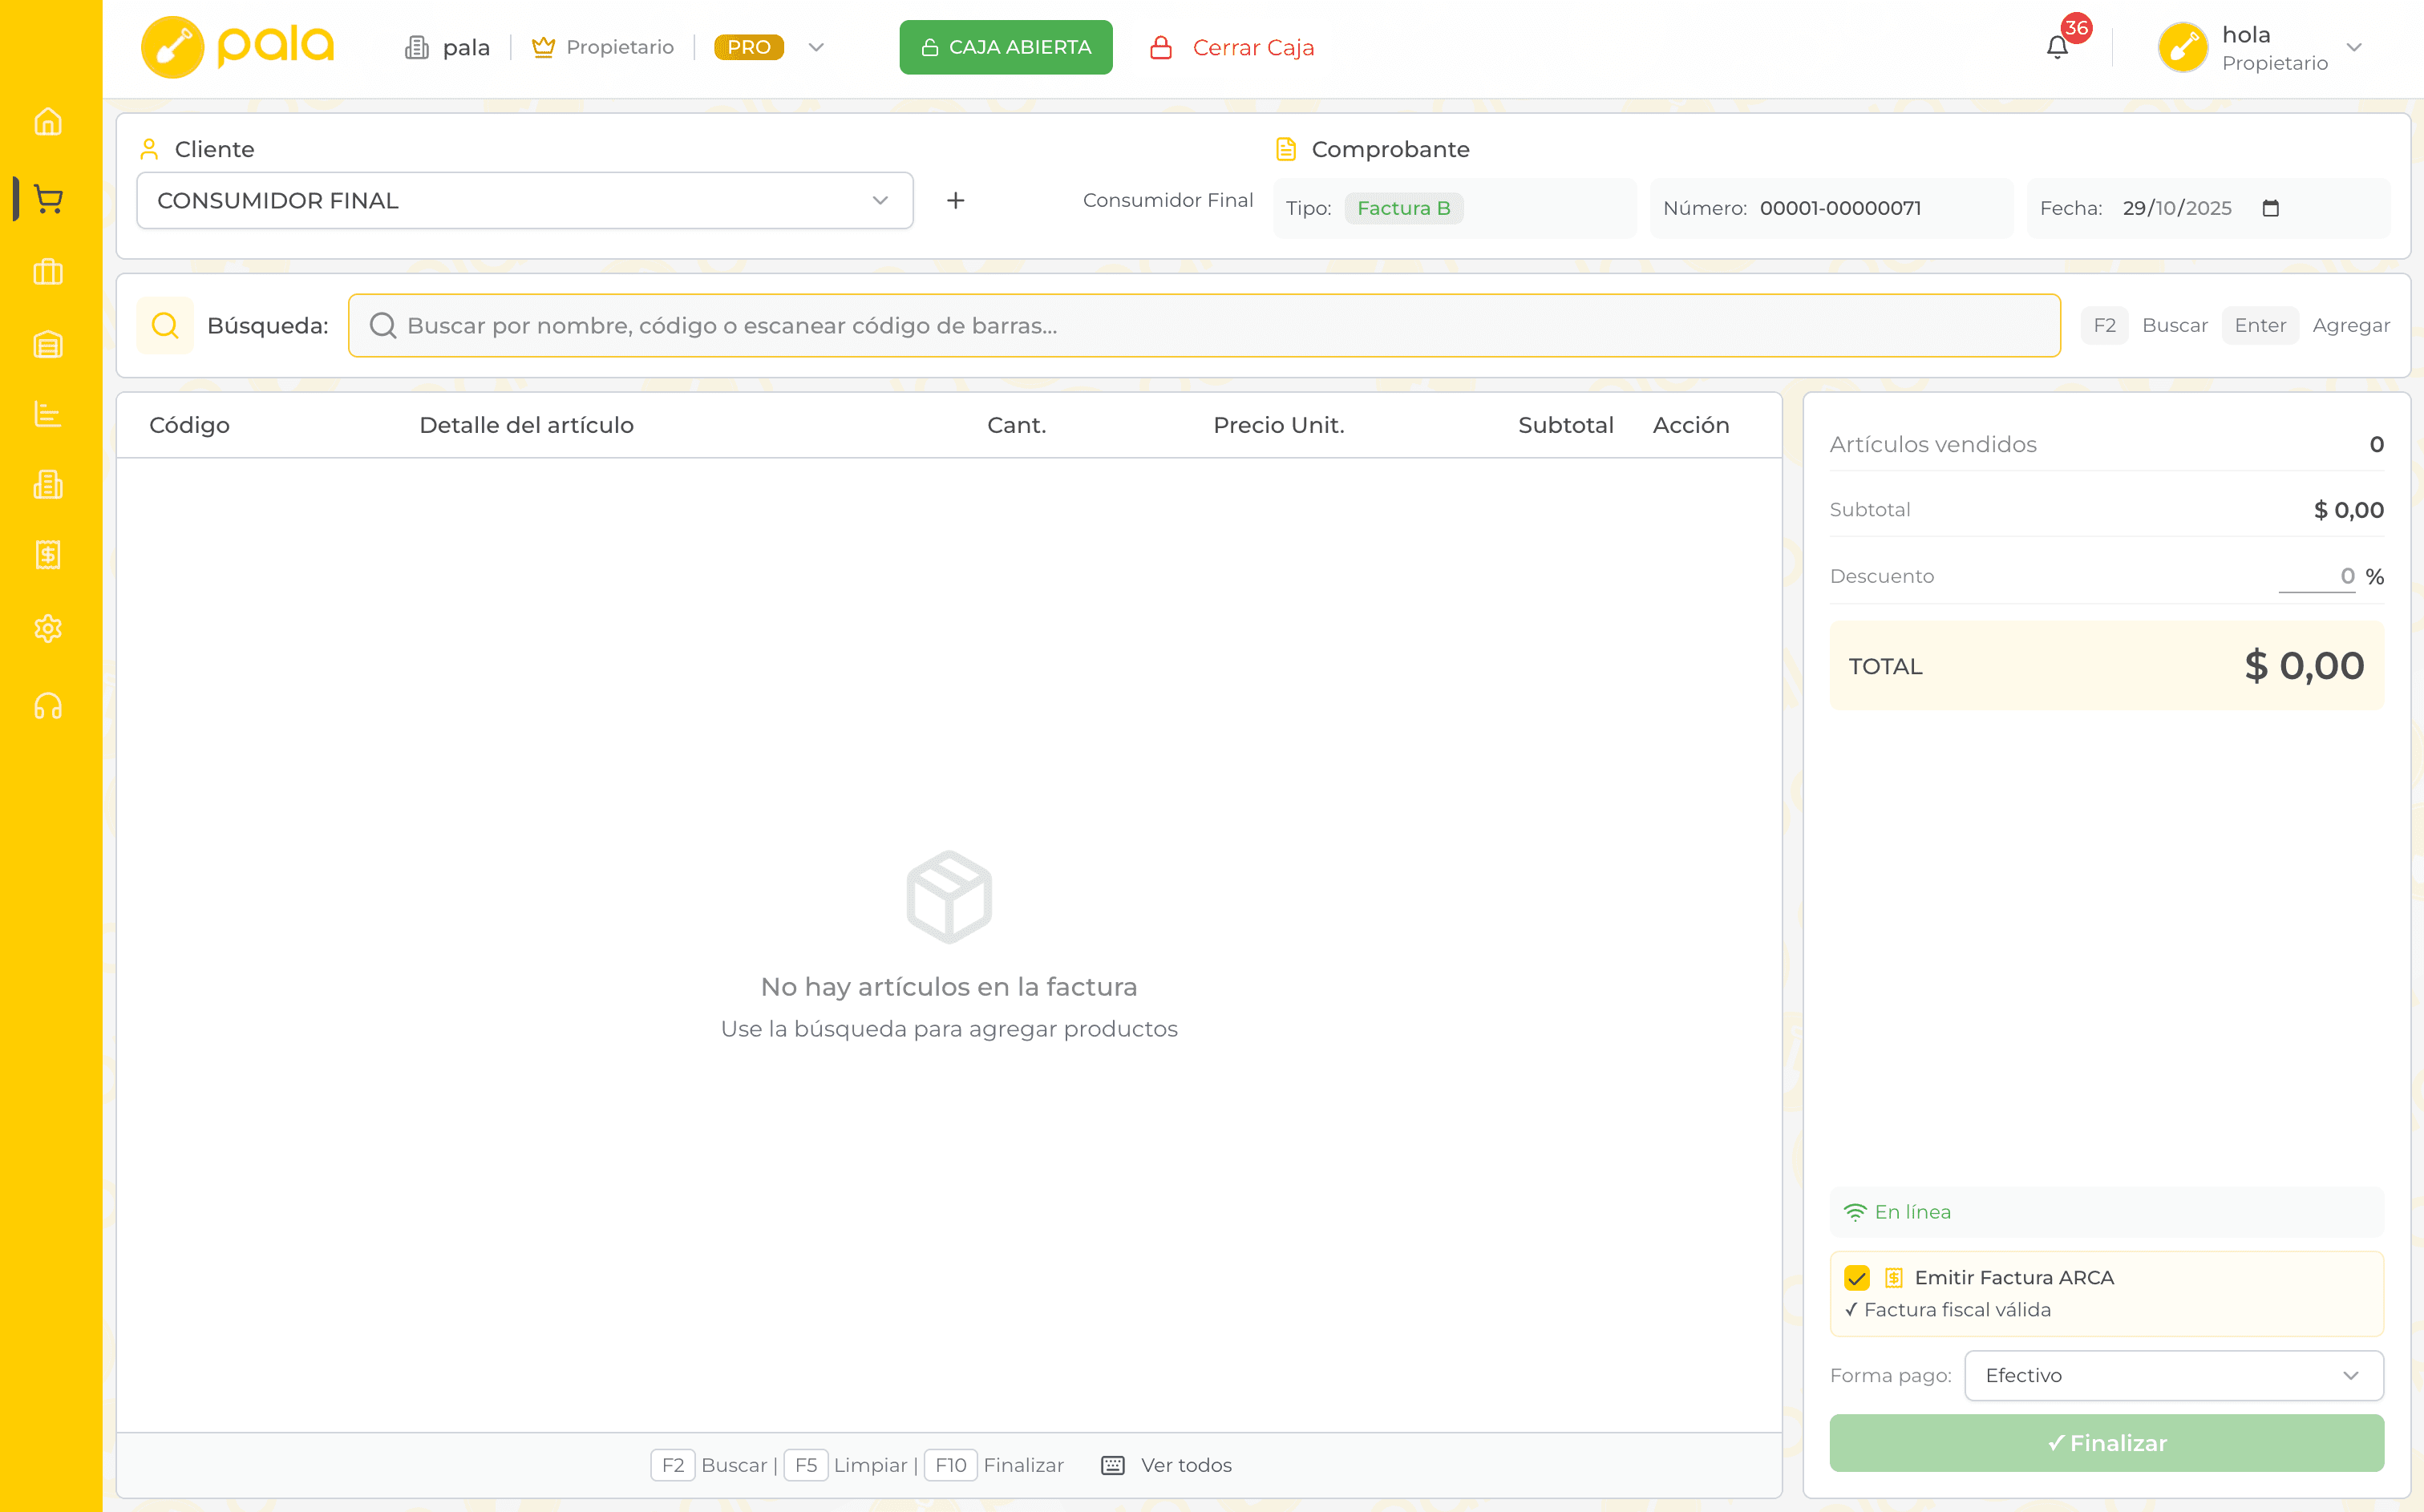Open the invoices printer icon in sidebar

(47, 486)
